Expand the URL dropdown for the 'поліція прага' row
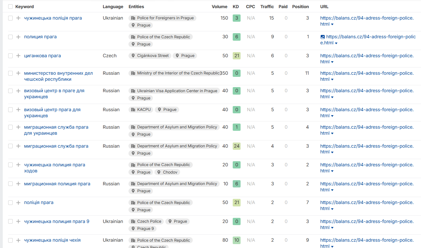The width and height of the screenshot is (421, 248). [332, 209]
